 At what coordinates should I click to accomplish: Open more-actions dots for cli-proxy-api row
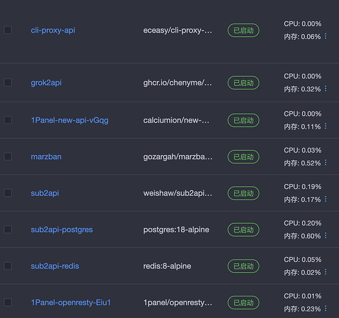click(x=326, y=36)
